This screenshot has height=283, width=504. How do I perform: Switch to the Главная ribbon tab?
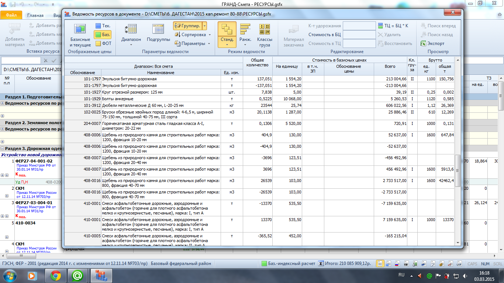(x=35, y=15)
